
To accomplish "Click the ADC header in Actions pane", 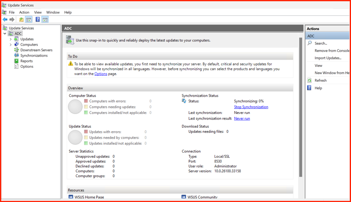I will (327, 36).
